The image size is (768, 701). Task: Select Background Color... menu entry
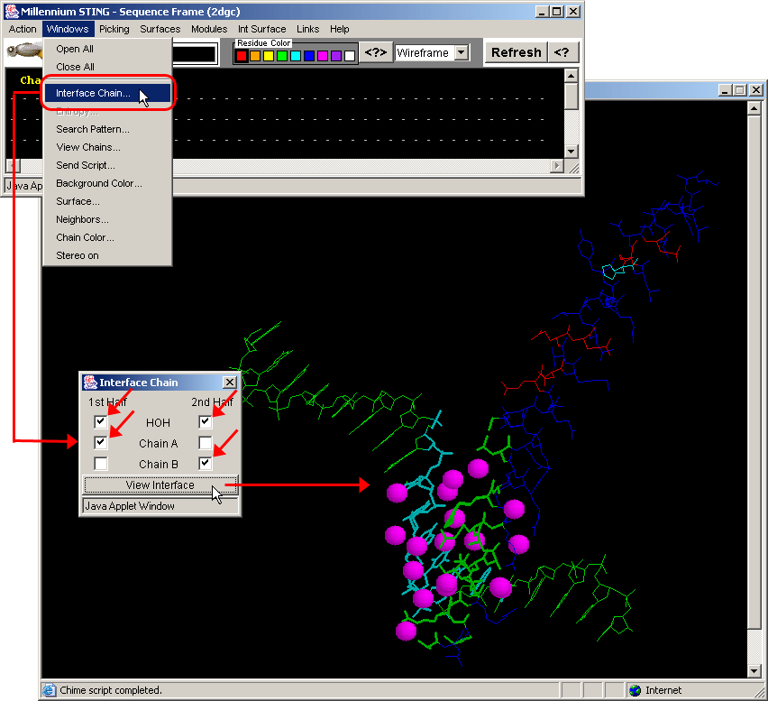tap(108, 183)
